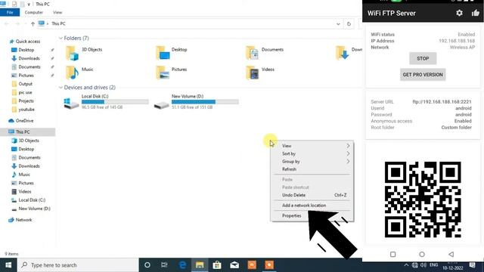Screen dimensions: 484x272
Task: Open Mail app from taskbar
Action: tap(234, 265)
